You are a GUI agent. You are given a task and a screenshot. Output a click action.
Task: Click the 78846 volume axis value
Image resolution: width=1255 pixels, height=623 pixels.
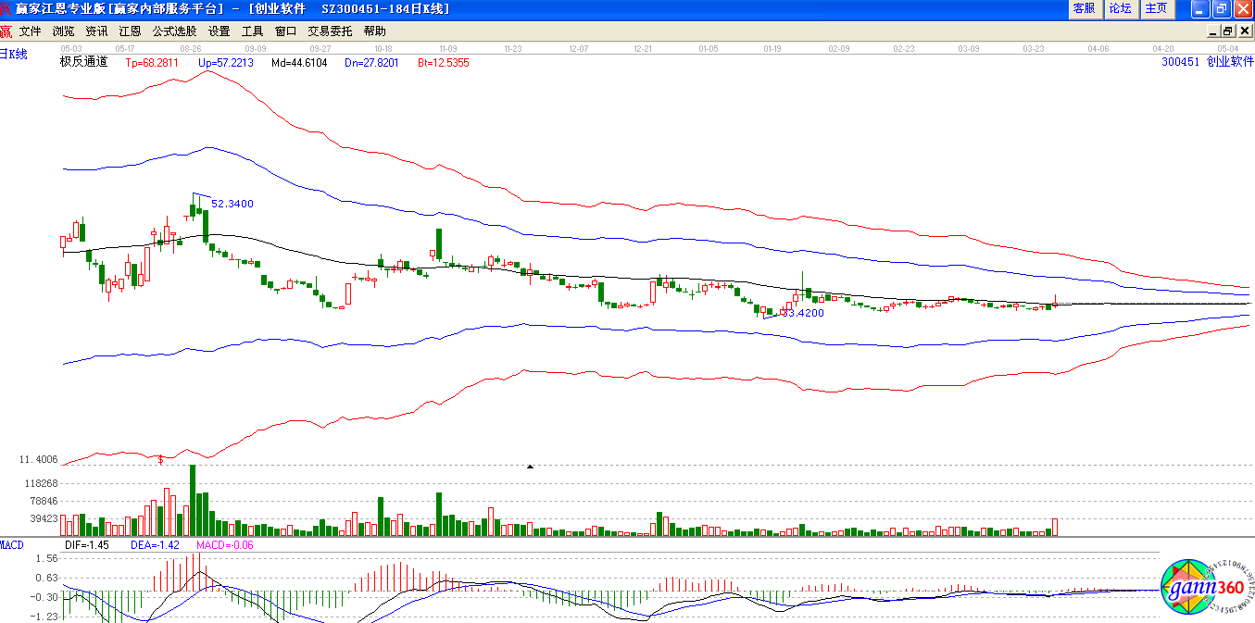coord(44,501)
